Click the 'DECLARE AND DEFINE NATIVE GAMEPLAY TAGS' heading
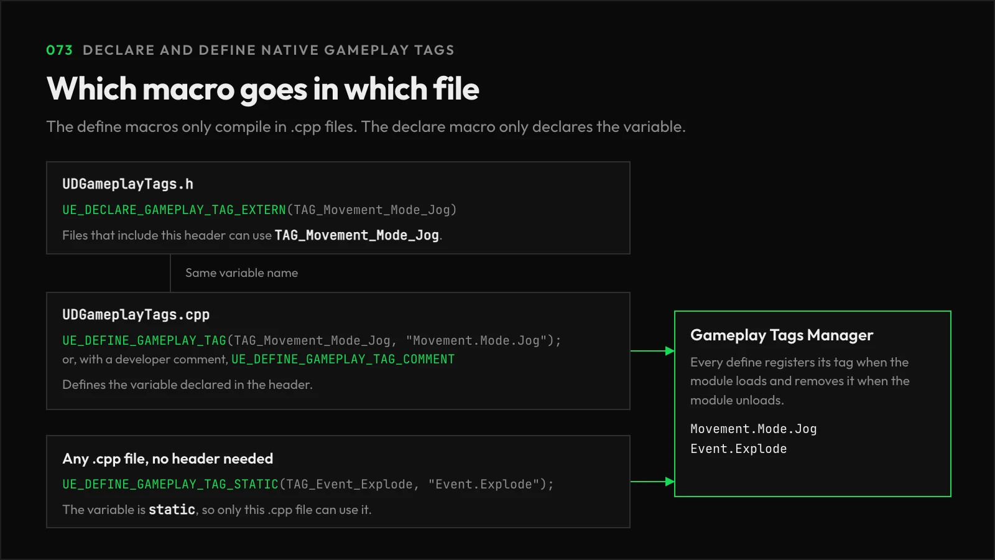The width and height of the screenshot is (995, 560). 268,50
